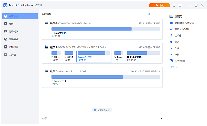Screen dimensions: 207x126
Task: Click the EaseUS Partition Master logo icon
Action: coord(5,5)
